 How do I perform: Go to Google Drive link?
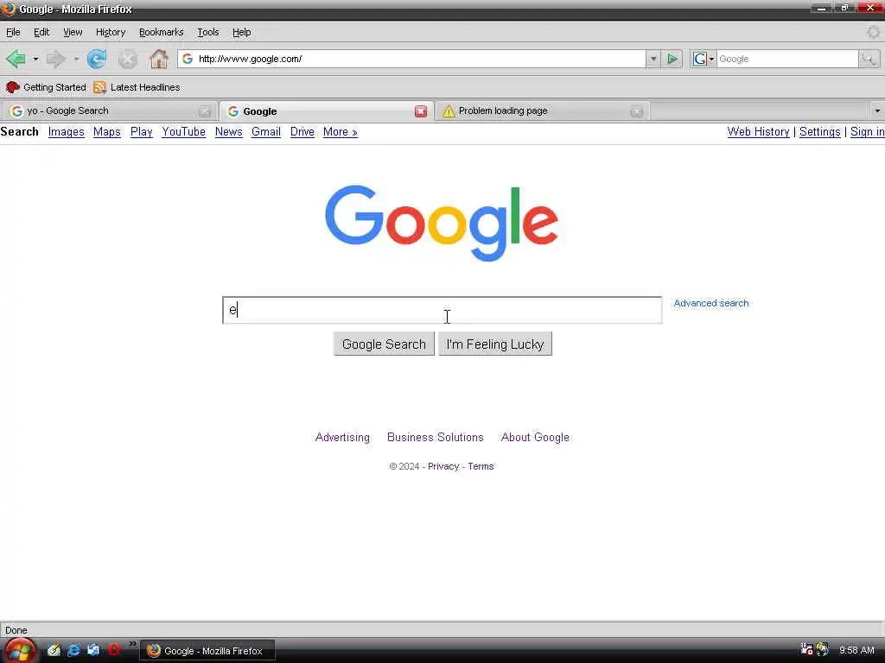click(302, 132)
